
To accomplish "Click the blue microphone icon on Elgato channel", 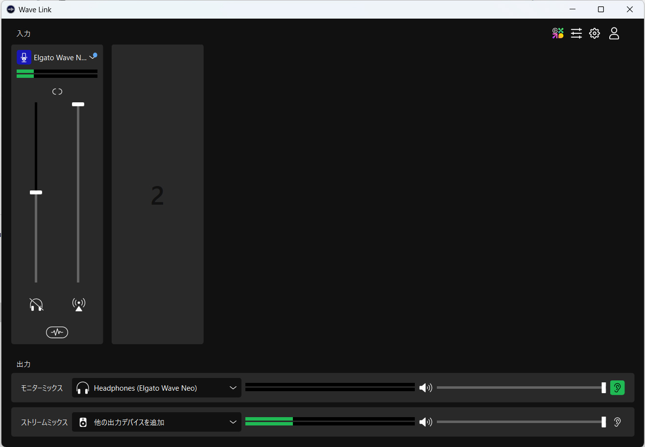I will pos(24,57).
